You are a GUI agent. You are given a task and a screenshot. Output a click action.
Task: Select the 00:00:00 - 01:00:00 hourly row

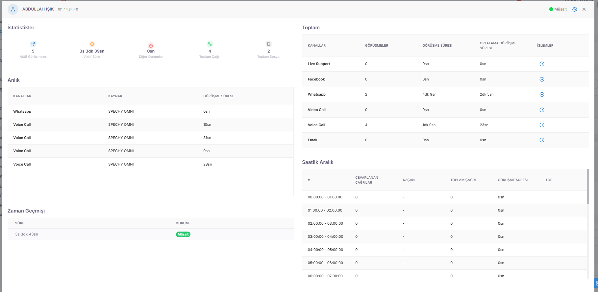pos(444,197)
